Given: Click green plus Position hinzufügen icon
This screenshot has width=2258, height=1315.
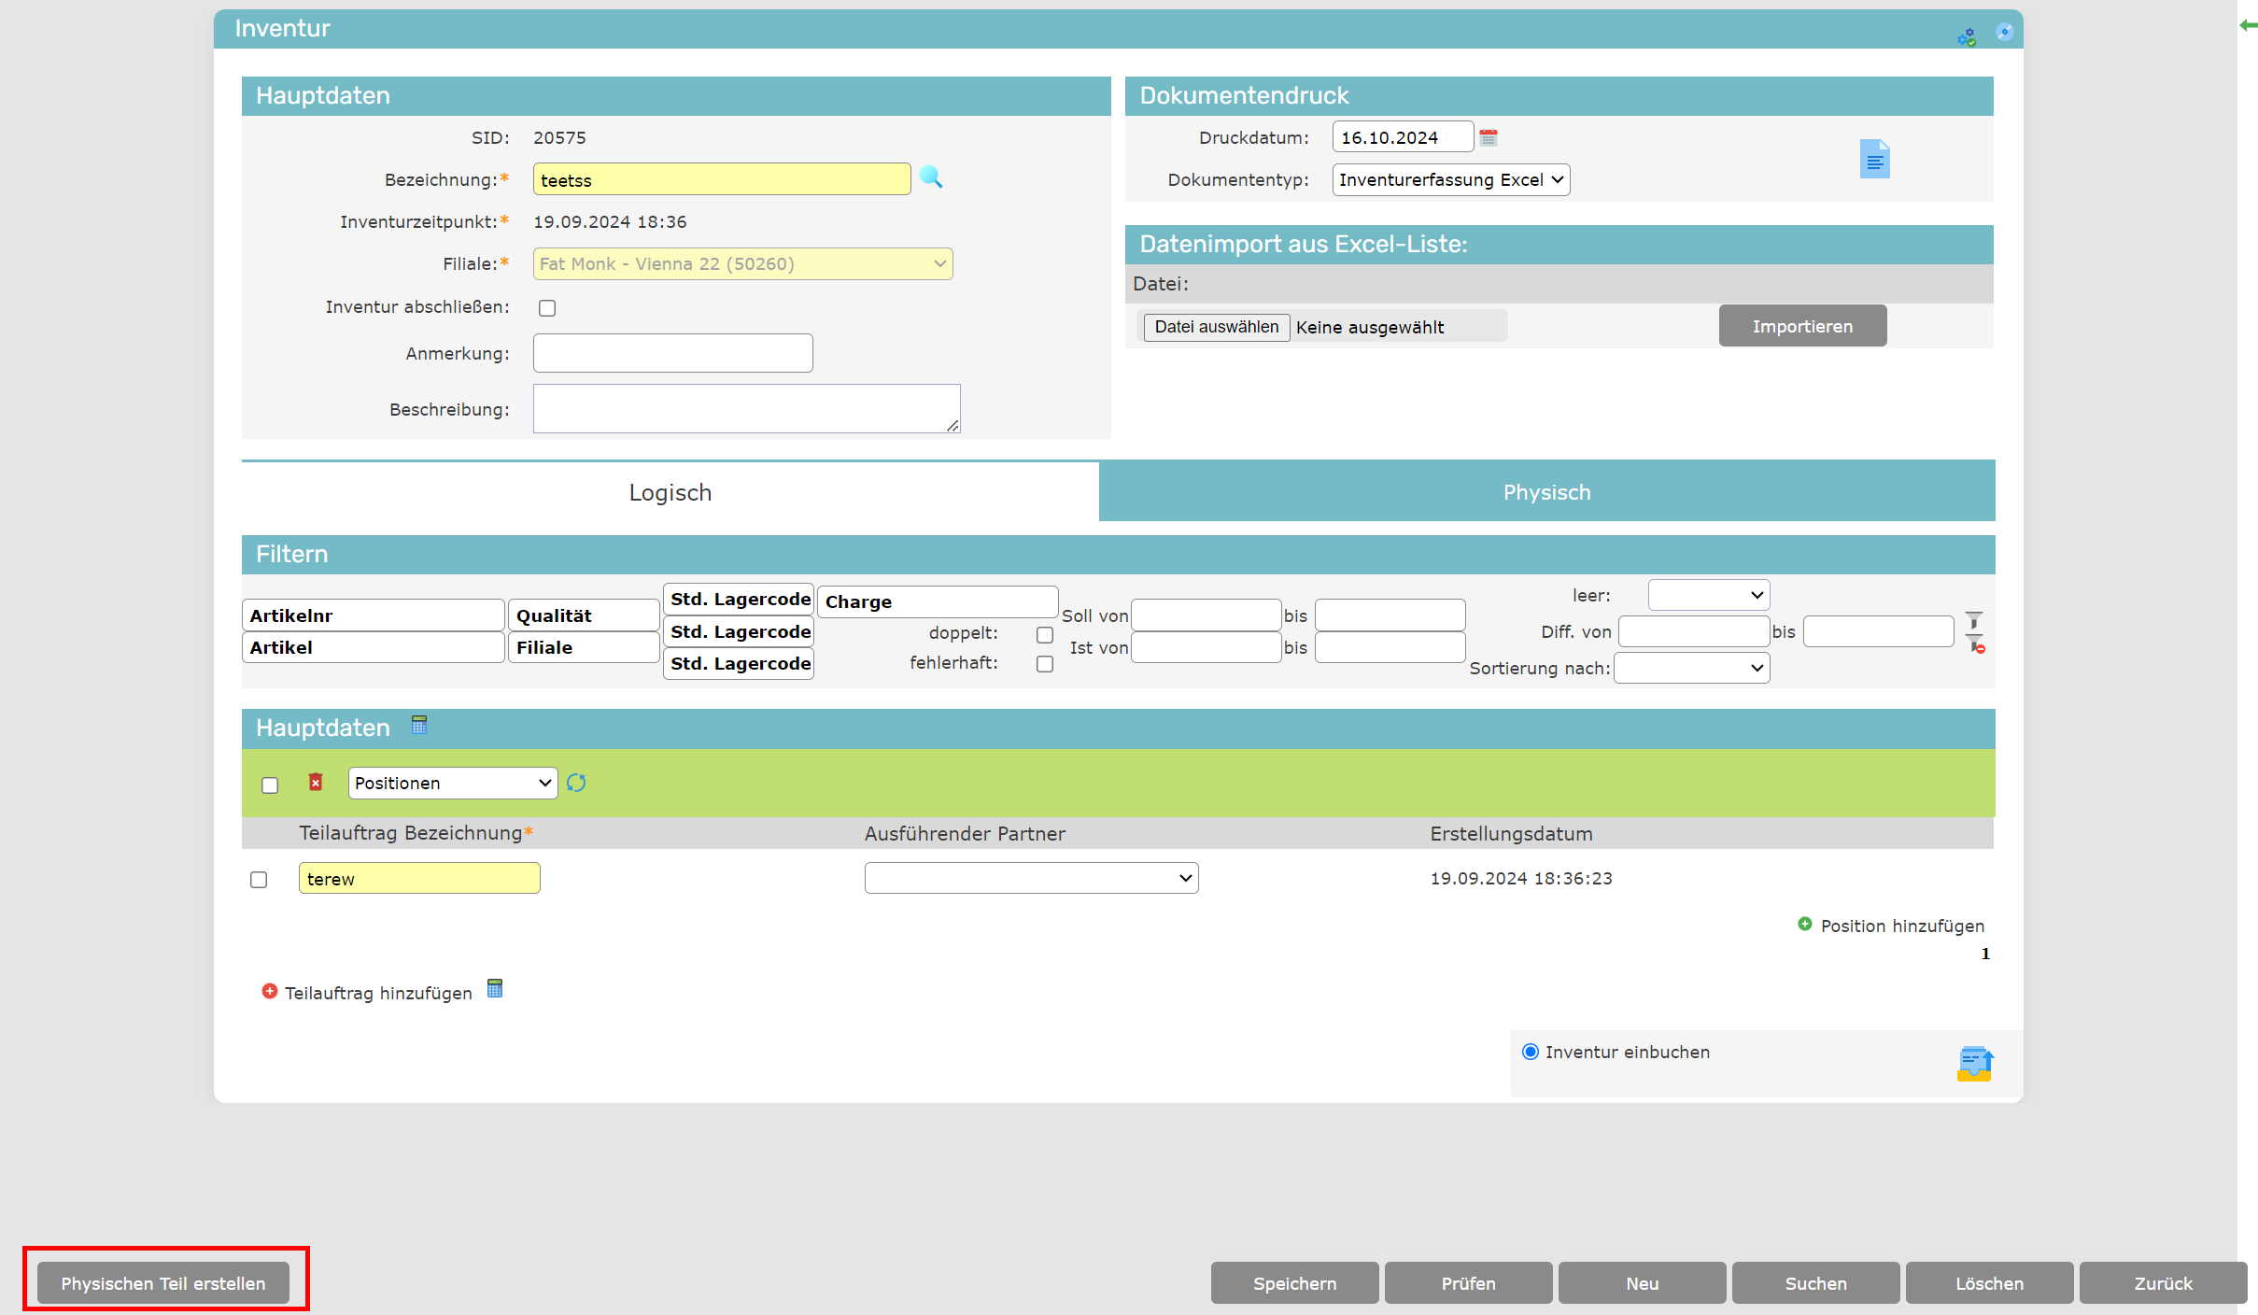Looking at the screenshot, I should coord(1804,924).
